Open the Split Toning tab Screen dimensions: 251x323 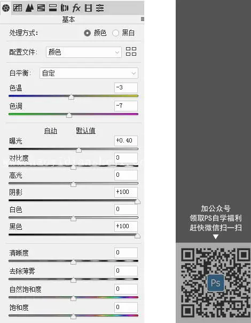tap(53, 8)
